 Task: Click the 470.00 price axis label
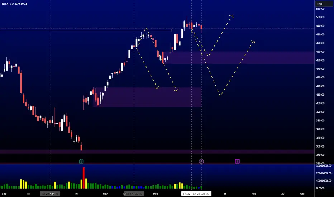[320, 43]
